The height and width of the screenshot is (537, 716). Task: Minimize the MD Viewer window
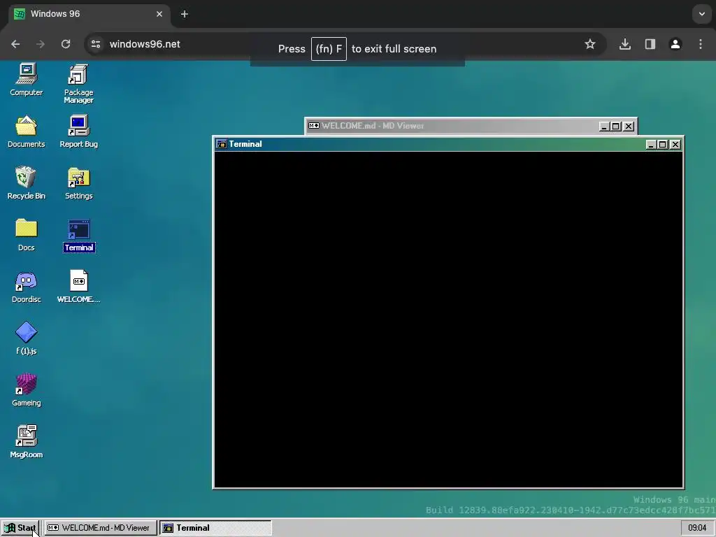click(x=604, y=127)
